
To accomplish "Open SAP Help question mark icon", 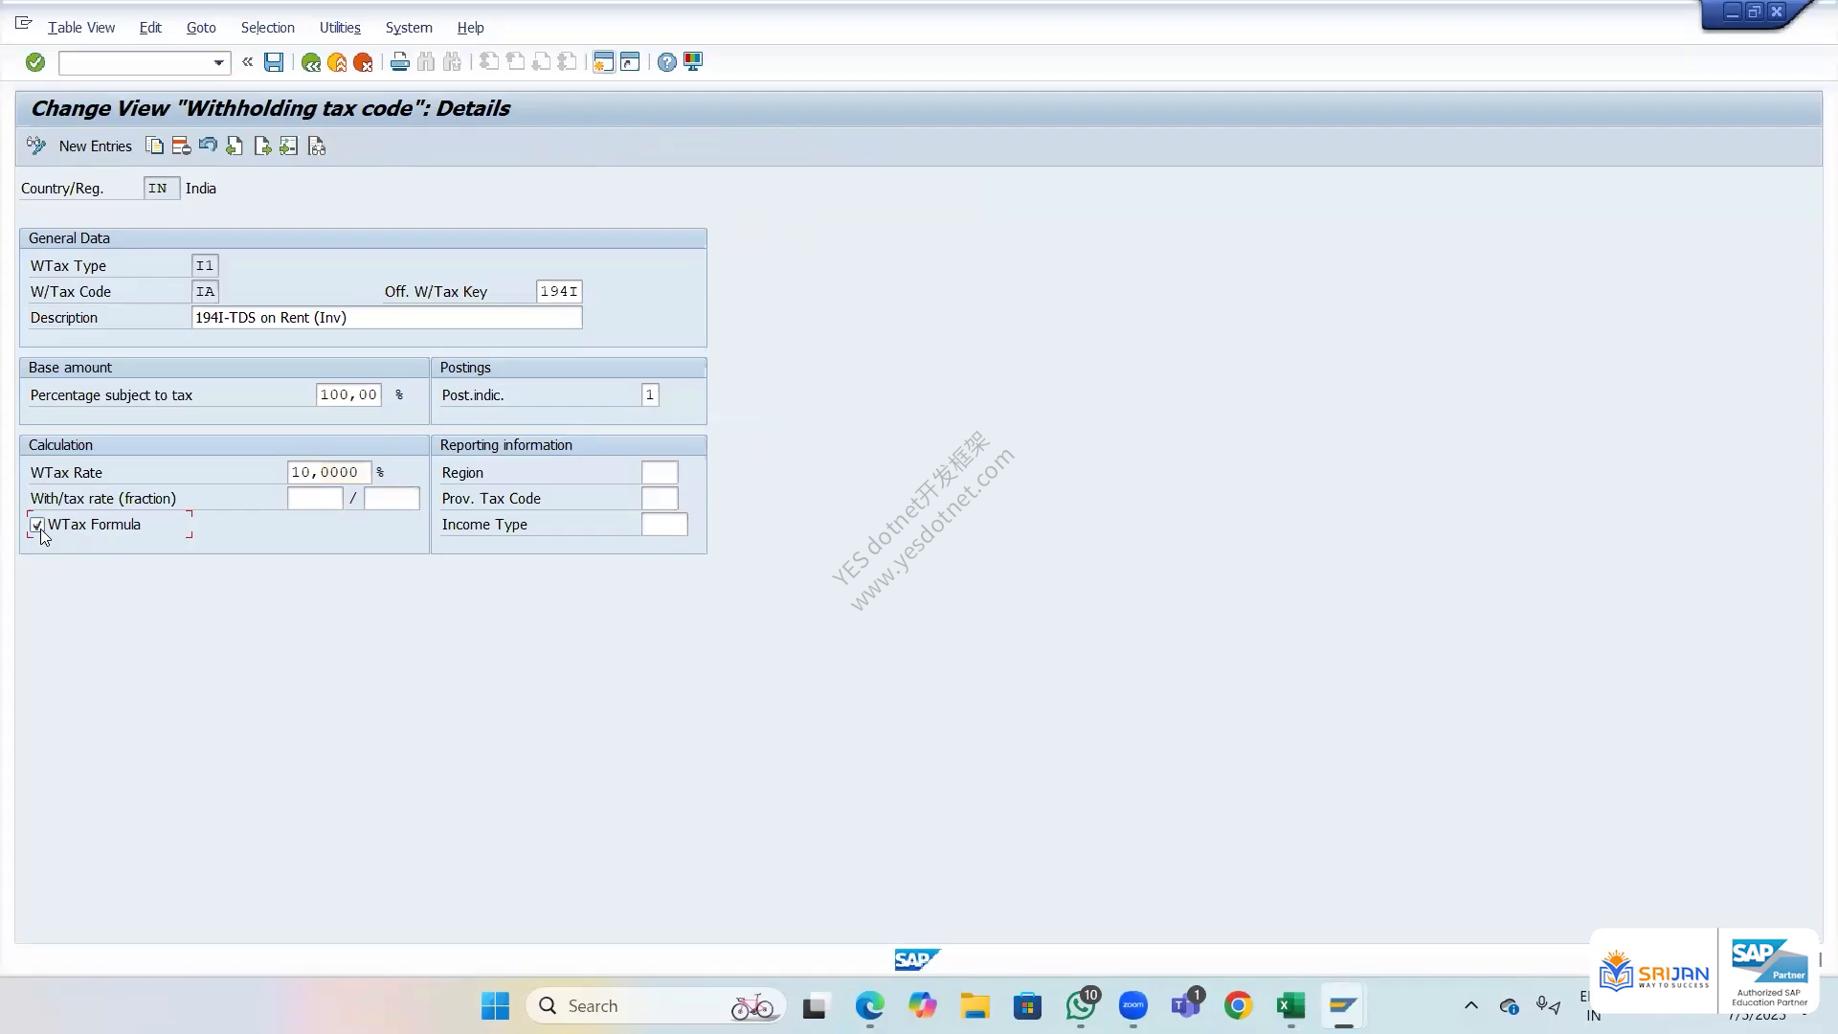I will [666, 62].
